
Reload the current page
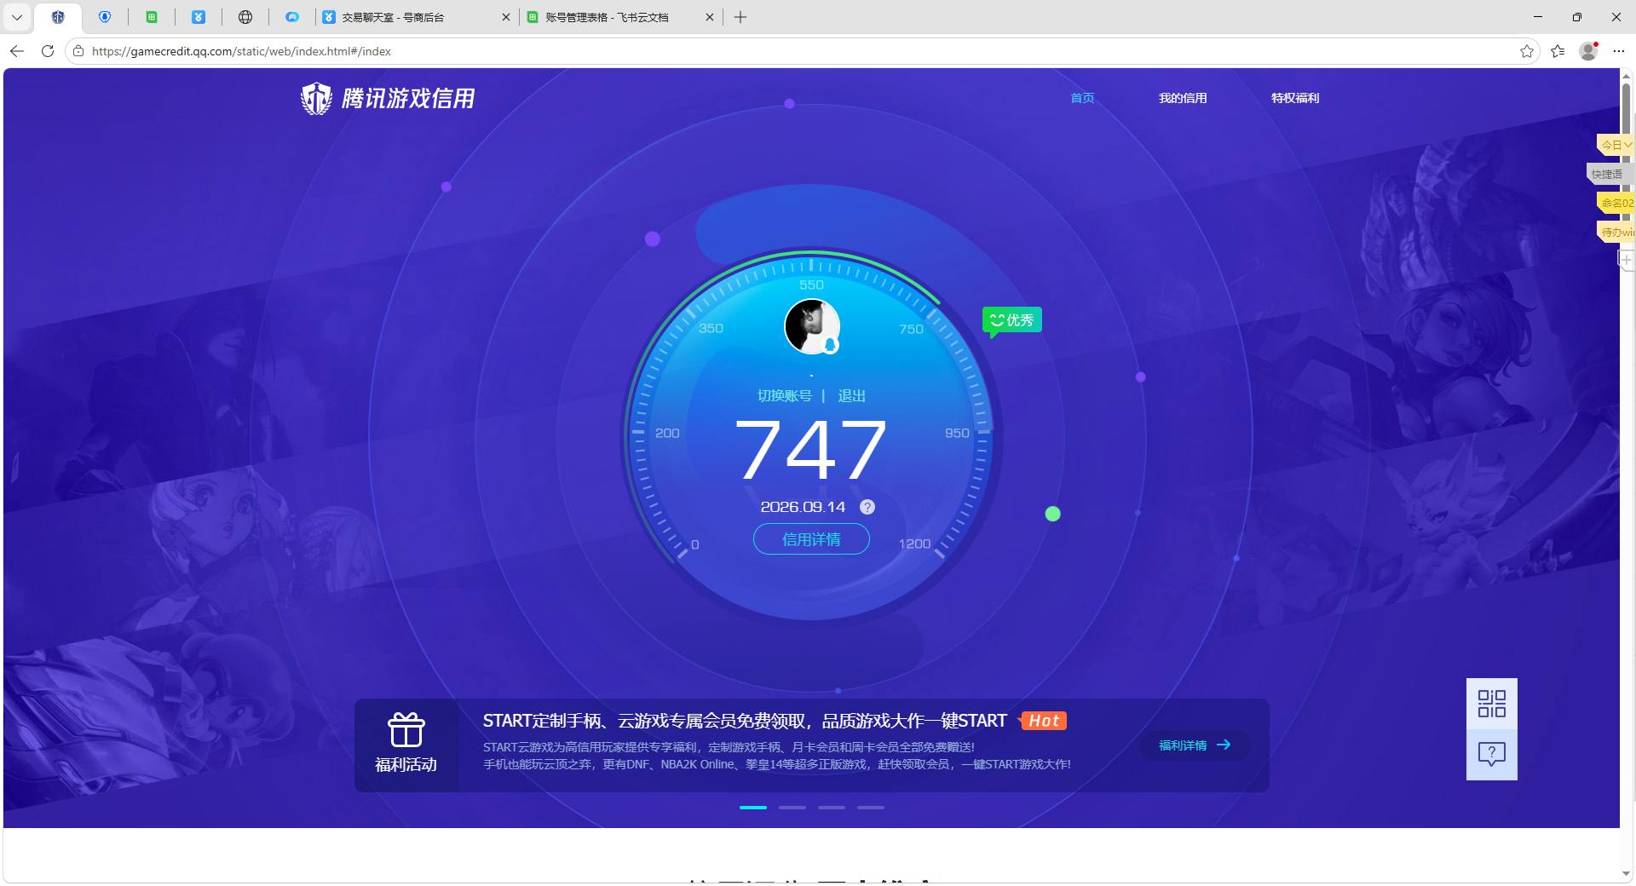click(x=48, y=51)
